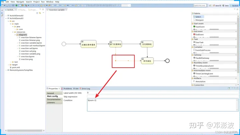Image resolution: width=240 pixels, height=135 pixels.
Task: Switch to the Java EE perspective
Action: tap(217, 6)
